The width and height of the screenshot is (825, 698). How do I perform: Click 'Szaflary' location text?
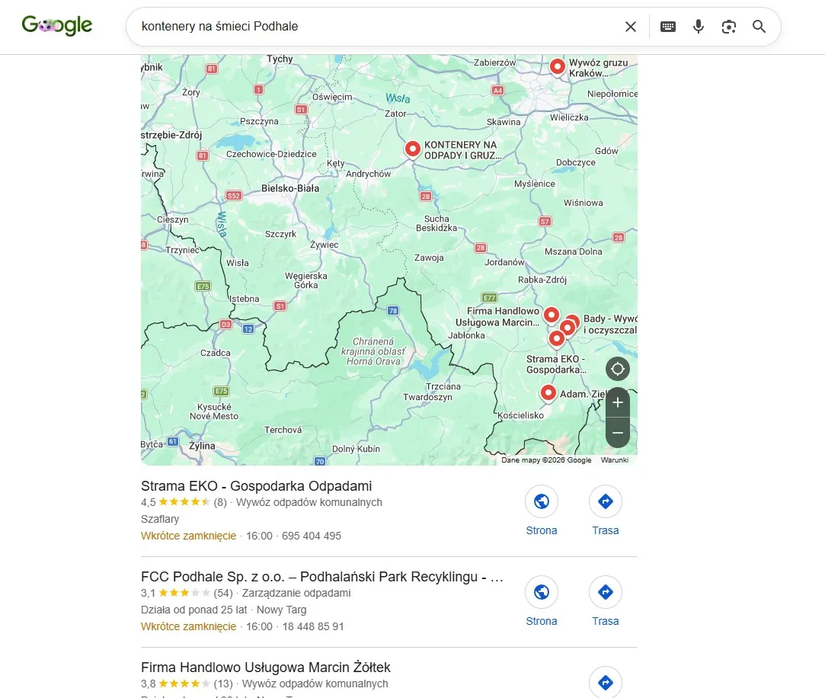160,519
